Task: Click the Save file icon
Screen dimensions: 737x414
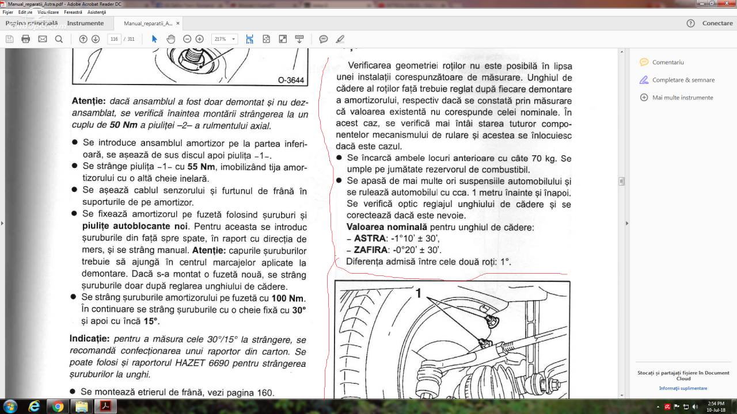Action: tap(9, 39)
